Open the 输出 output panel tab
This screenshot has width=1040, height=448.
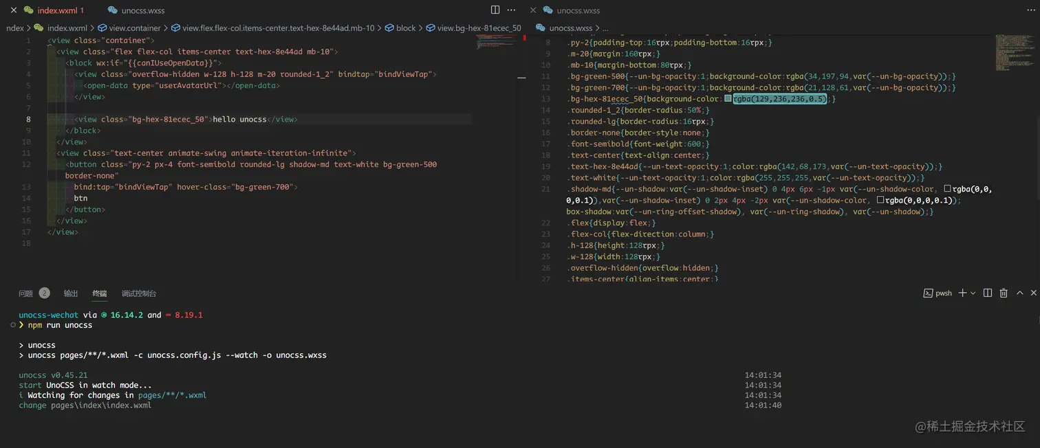(71, 293)
